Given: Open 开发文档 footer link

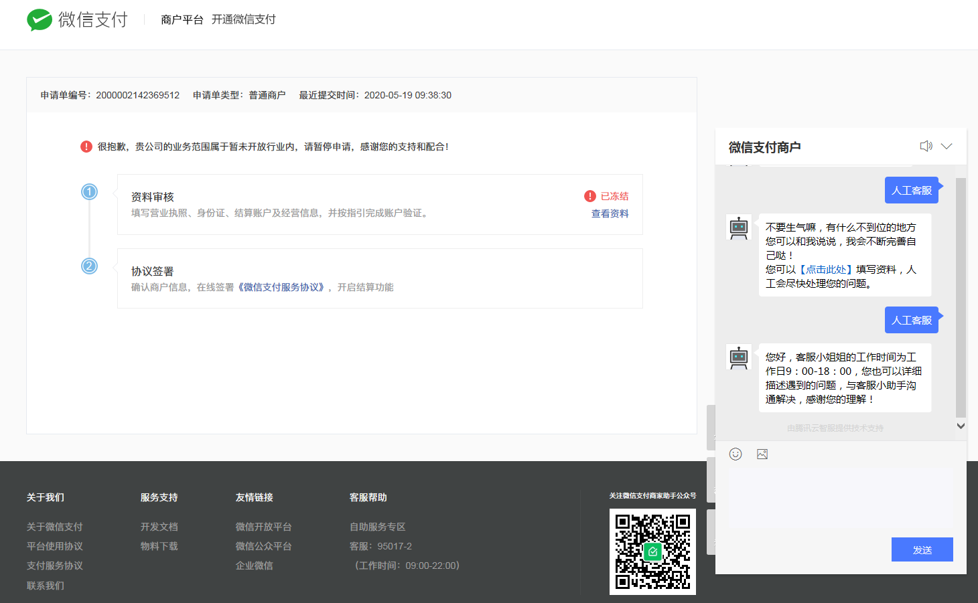Looking at the screenshot, I should (x=159, y=527).
